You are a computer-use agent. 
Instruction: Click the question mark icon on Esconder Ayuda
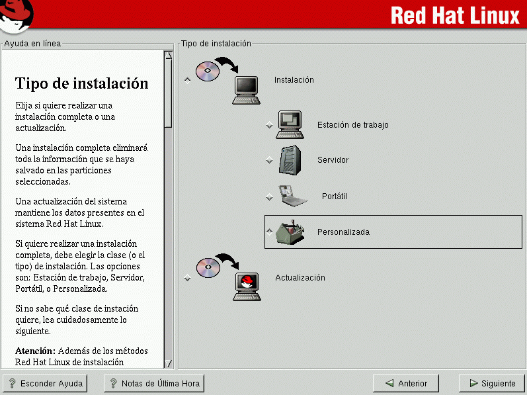[x=12, y=383]
